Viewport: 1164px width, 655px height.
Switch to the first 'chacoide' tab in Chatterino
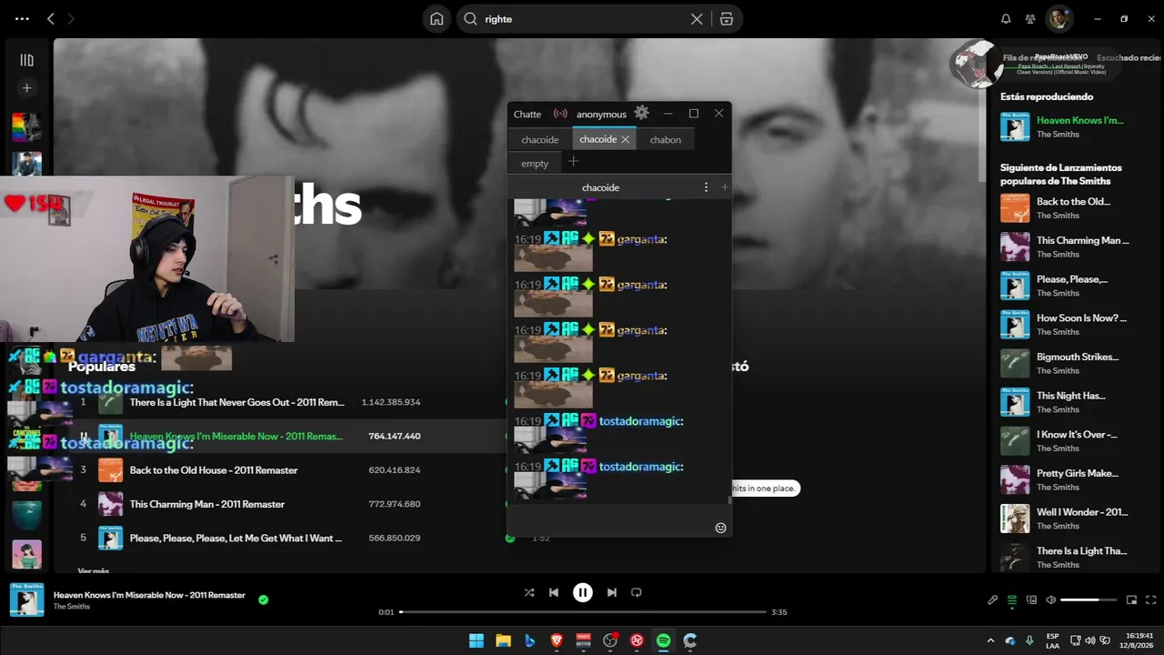tap(540, 139)
